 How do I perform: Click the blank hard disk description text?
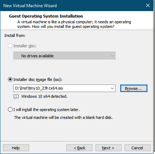tap(64, 117)
